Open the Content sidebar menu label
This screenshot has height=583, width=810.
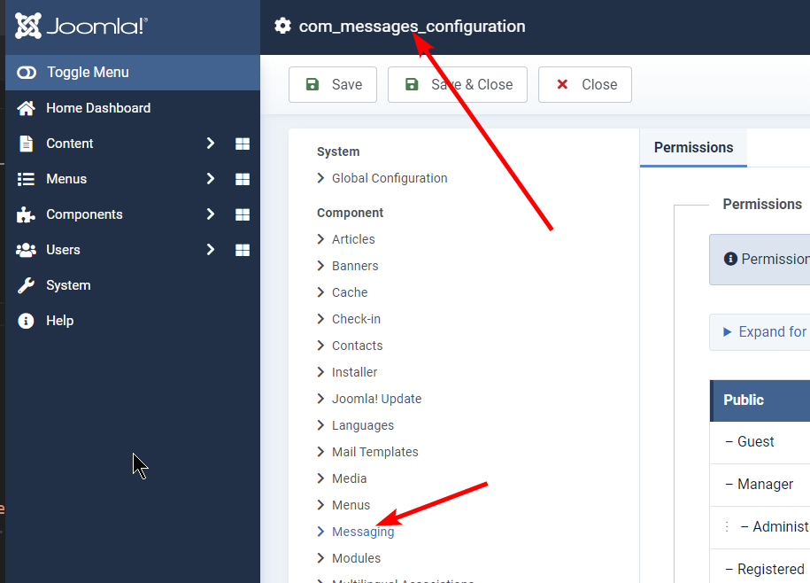pos(70,144)
